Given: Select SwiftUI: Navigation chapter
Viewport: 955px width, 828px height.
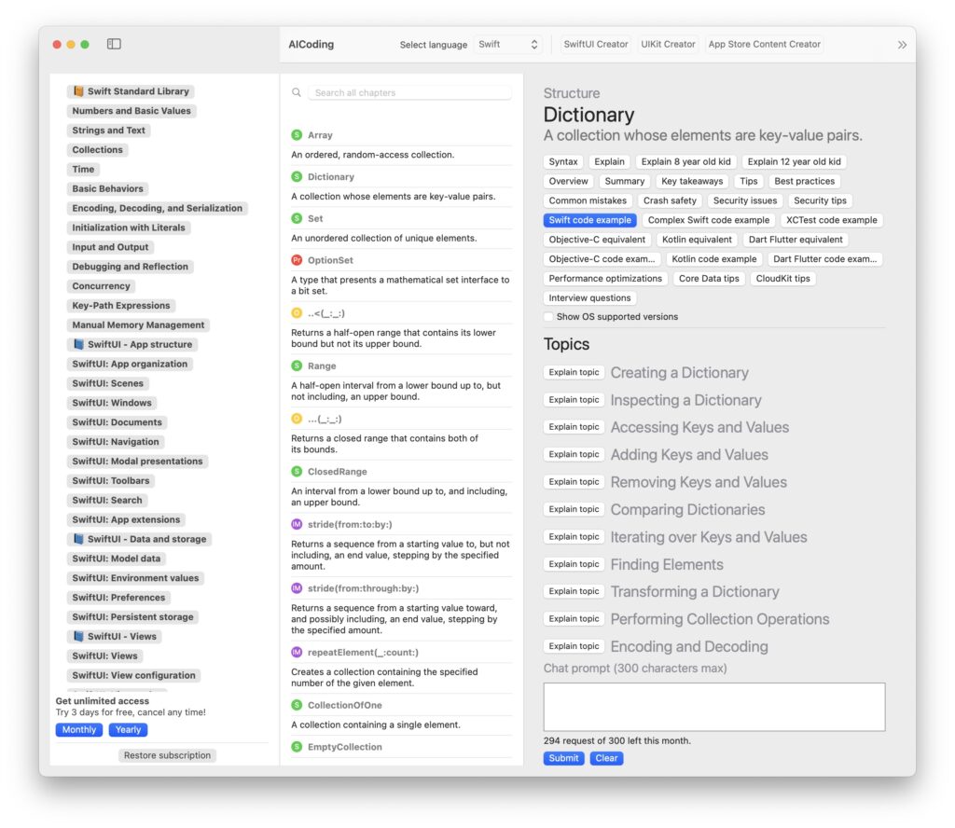Looking at the screenshot, I should tap(116, 442).
